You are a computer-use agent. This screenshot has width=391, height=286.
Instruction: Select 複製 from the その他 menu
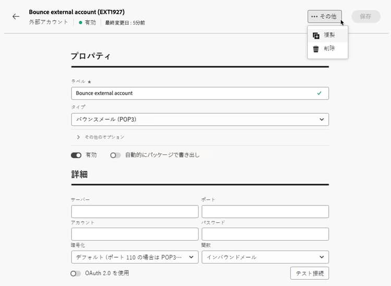point(328,35)
